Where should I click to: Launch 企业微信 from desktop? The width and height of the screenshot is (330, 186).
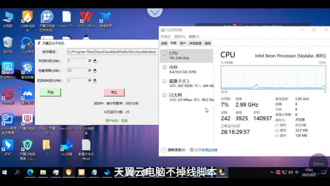pos(27,45)
